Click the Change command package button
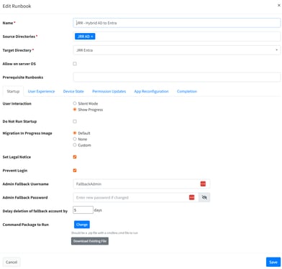This screenshot has width=282, height=269. pyautogui.click(x=82, y=225)
